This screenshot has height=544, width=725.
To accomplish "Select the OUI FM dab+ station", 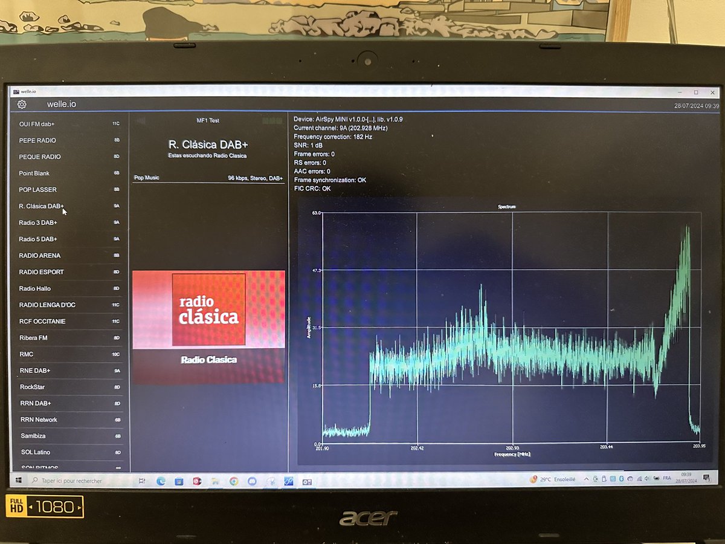I will click(70, 124).
